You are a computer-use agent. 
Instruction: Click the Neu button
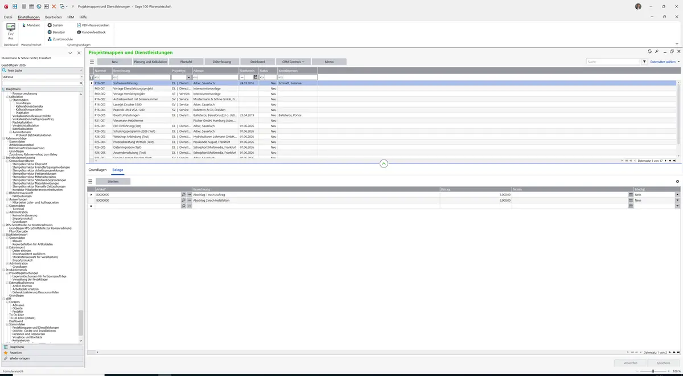(x=114, y=62)
